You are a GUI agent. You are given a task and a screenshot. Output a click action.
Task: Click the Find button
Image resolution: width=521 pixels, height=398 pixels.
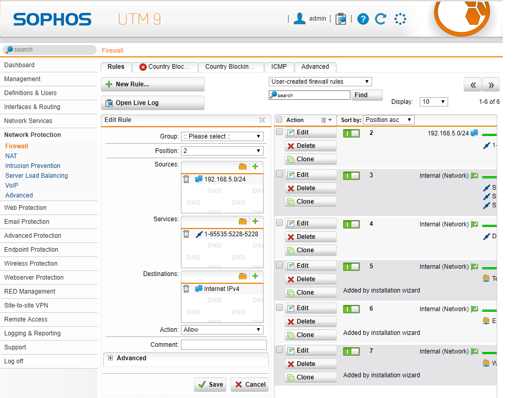(x=367, y=95)
